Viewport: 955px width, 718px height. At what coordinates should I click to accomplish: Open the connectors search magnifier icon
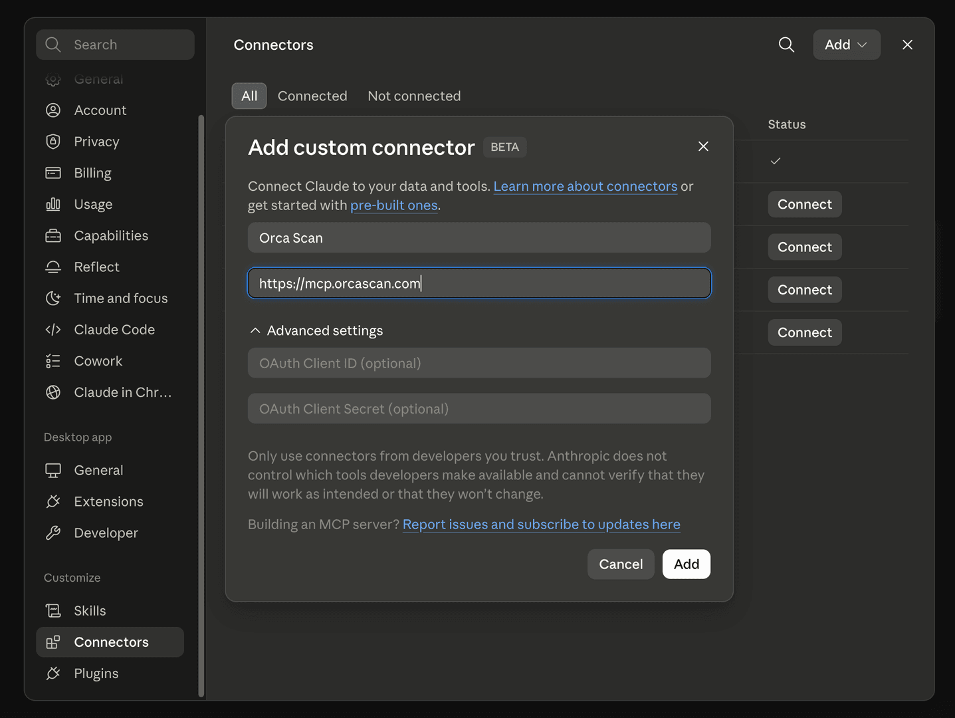click(786, 45)
